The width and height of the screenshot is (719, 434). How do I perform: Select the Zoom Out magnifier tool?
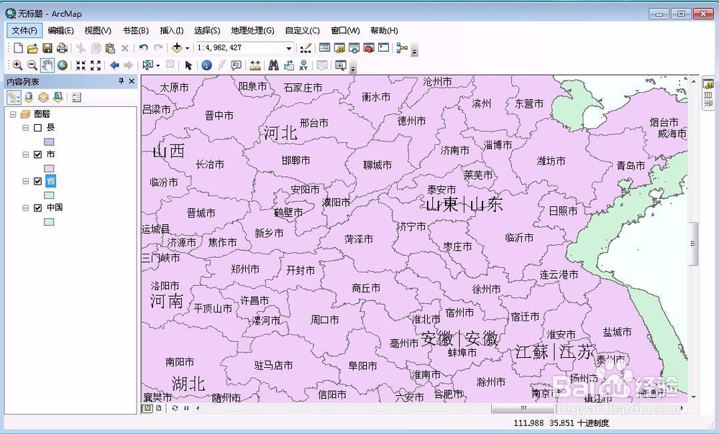(32, 65)
